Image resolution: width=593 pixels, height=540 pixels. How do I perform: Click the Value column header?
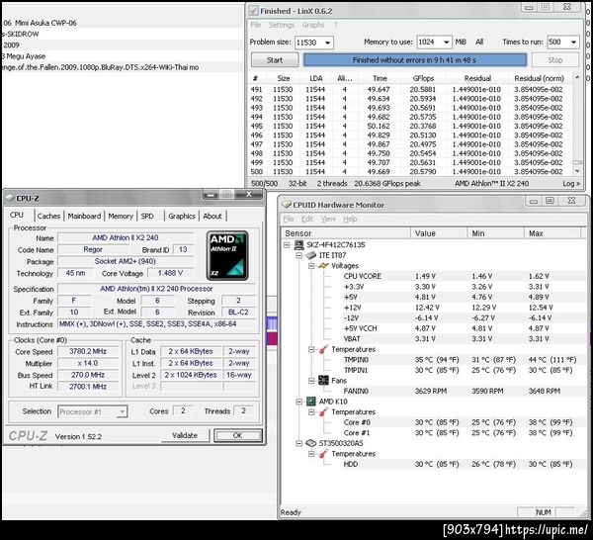439,233
